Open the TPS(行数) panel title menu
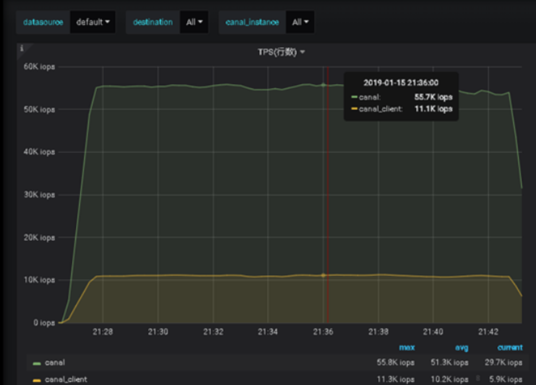Screen dimensions: 536x385 tap(276, 52)
